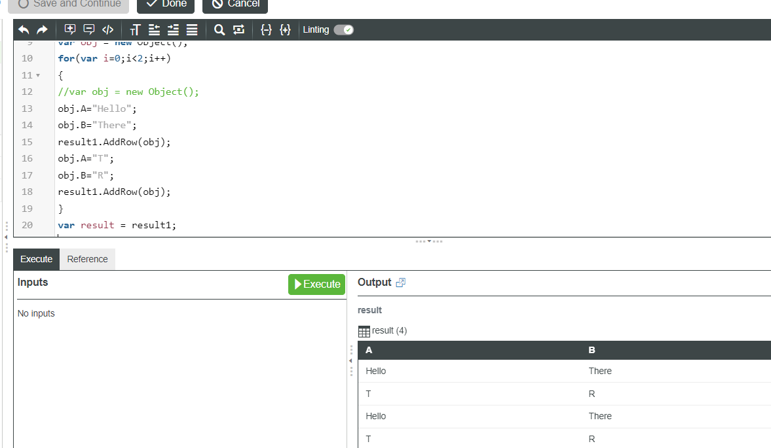Click the code tag </> icon

click(108, 29)
